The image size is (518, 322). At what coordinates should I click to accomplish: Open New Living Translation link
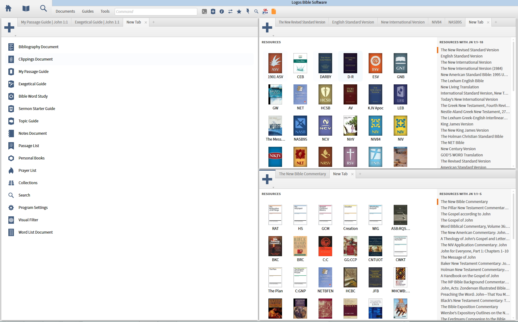pyautogui.click(x=460, y=87)
